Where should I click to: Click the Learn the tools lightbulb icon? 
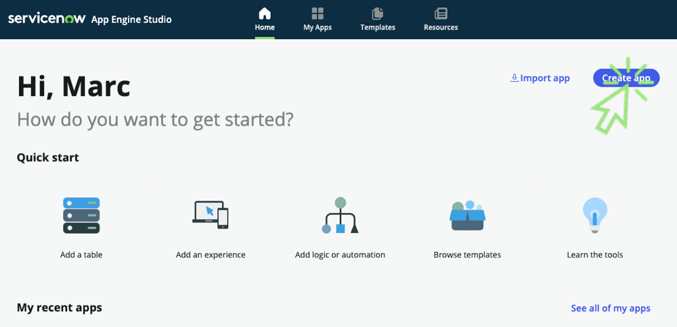pos(595,216)
